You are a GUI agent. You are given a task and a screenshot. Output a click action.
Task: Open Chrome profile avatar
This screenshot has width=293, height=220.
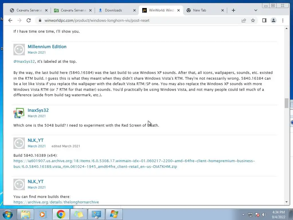(x=274, y=20)
